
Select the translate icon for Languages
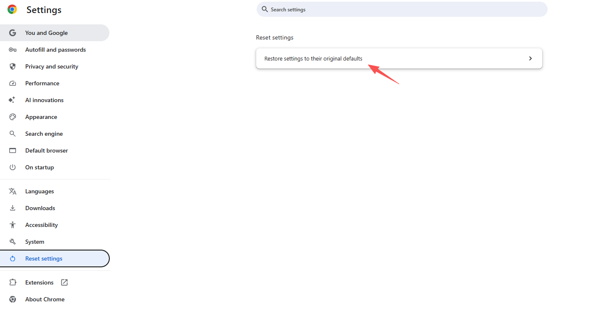13,191
